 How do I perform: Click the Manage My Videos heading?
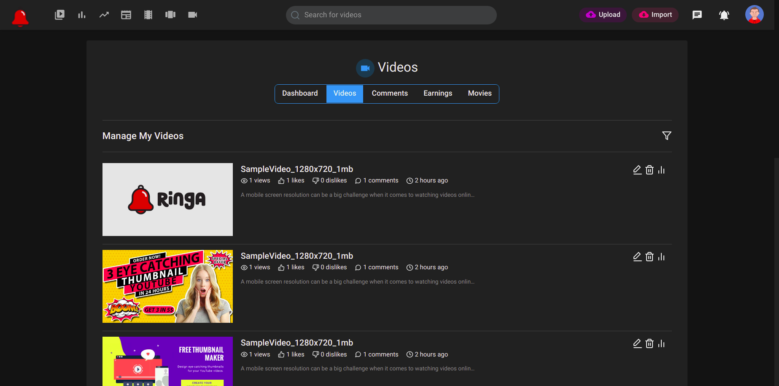(143, 136)
